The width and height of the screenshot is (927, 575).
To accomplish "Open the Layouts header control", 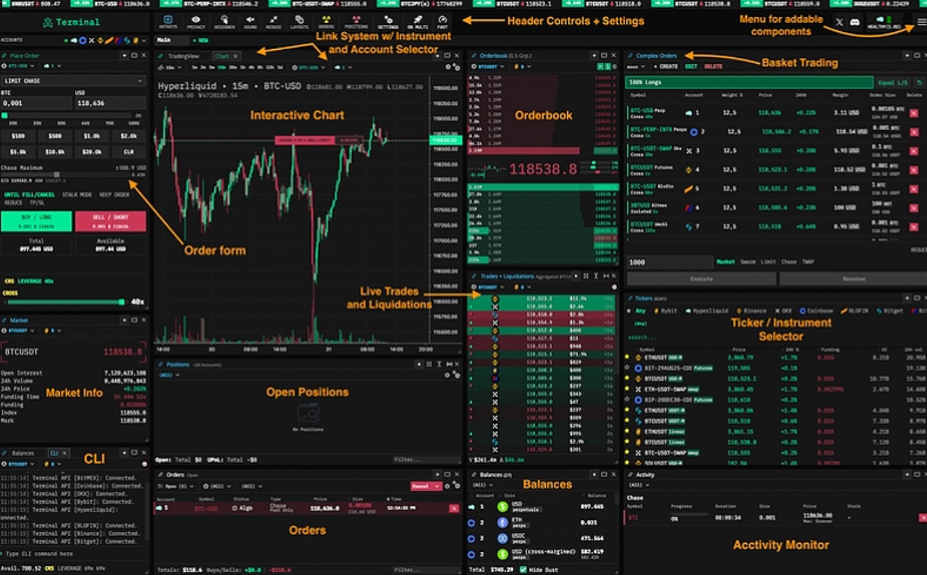I will [x=299, y=22].
